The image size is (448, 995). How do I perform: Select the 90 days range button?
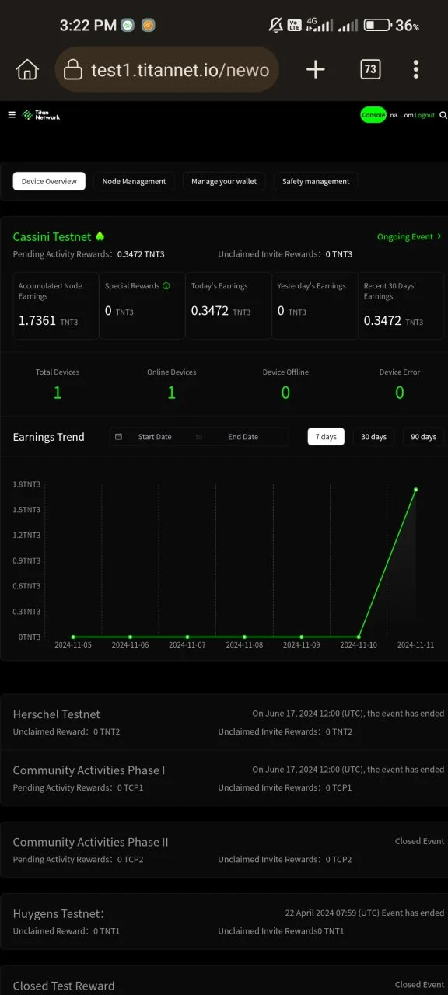[x=424, y=437]
